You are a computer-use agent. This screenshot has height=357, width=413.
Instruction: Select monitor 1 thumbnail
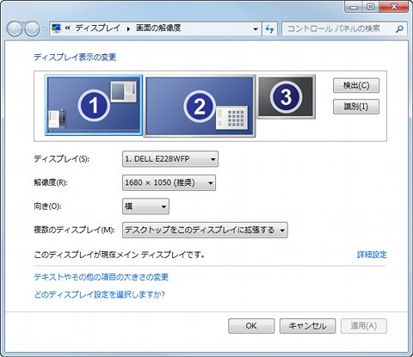pos(94,105)
